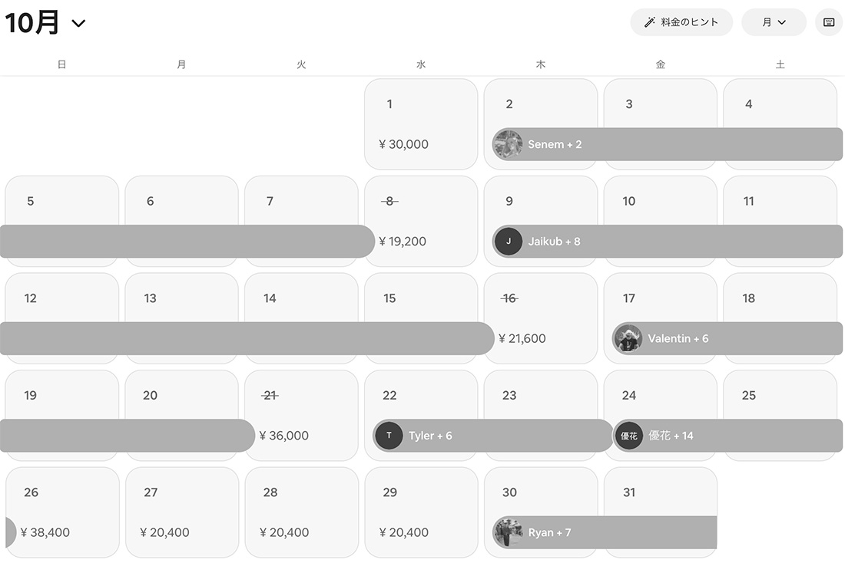Select October 1 priced at ¥30,000

pos(421,123)
